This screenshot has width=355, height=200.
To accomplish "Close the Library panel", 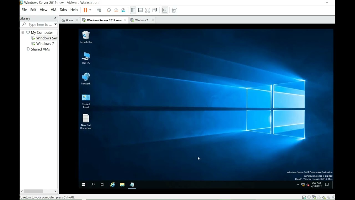I will tap(55, 18).
